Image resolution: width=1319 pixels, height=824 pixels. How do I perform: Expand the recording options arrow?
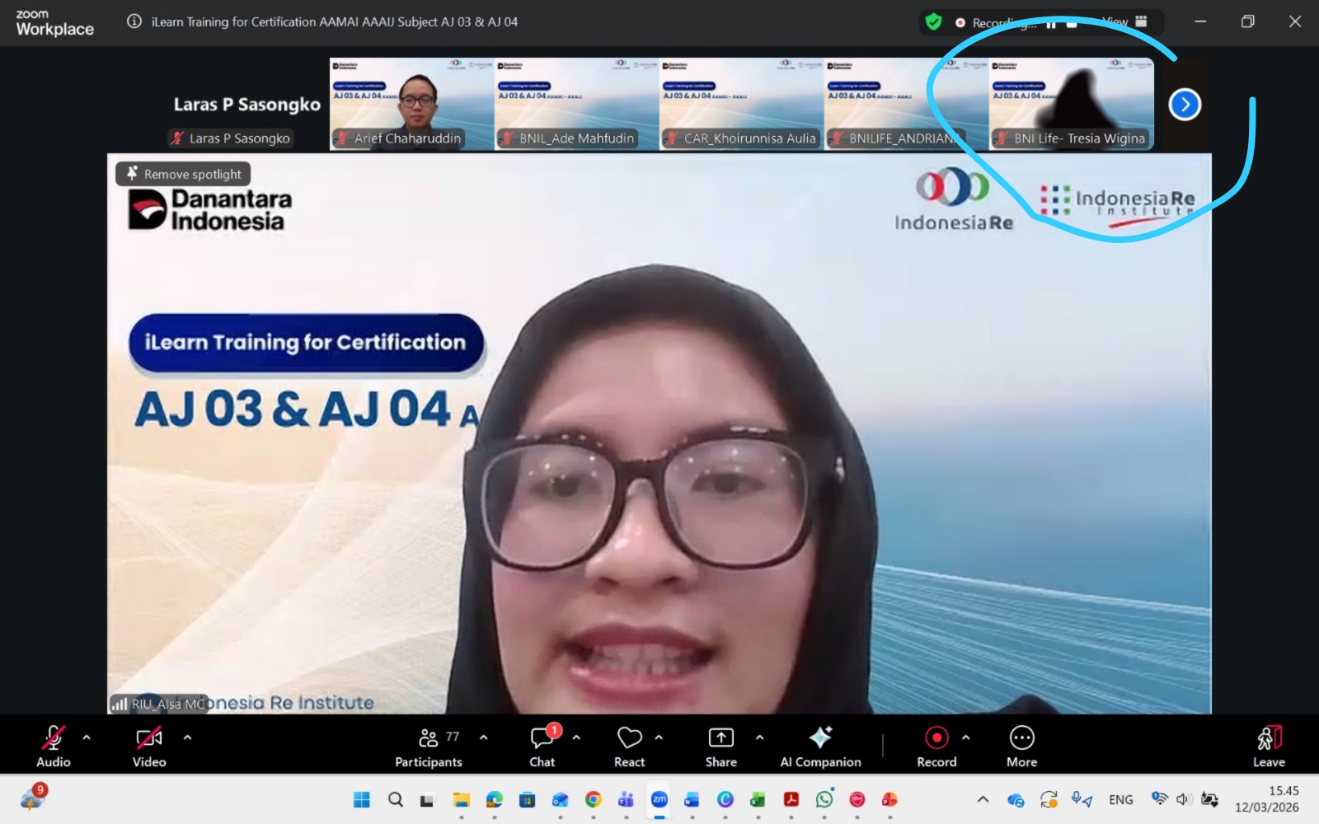pyautogui.click(x=966, y=737)
